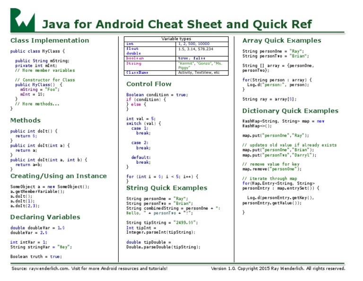Click the green RW logo
The width and height of the screenshot is (363, 281).
23,20
